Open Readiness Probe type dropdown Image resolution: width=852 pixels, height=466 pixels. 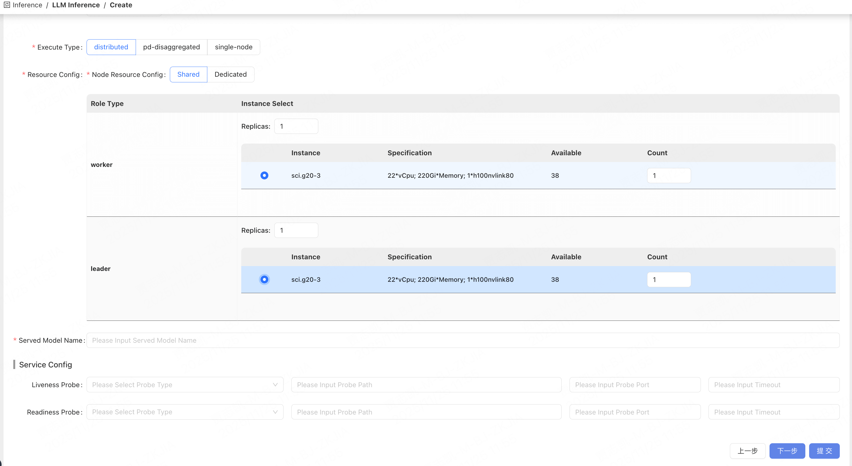click(185, 412)
